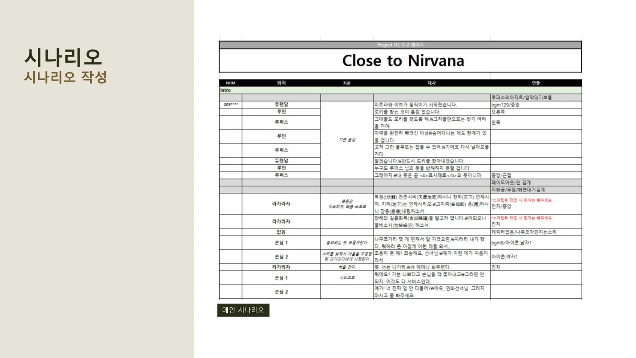
Task: Click the '오른쪽' direction cell
Action: (x=536, y=112)
